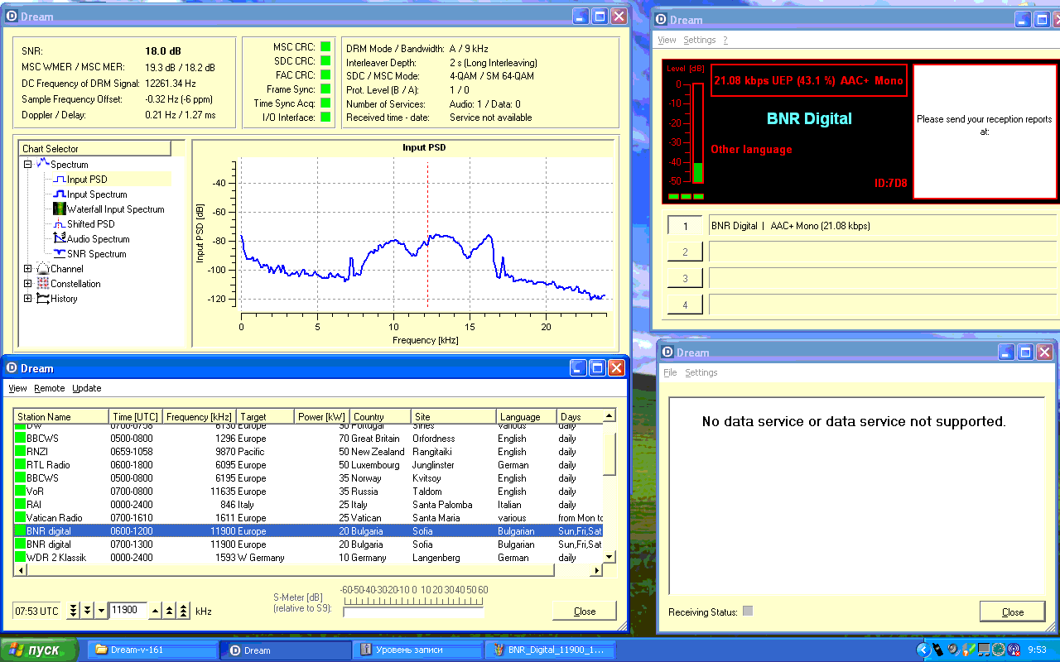Open the File menu in data service window
The height and width of the screenshot is (662, 1060).
pos(670,372)
